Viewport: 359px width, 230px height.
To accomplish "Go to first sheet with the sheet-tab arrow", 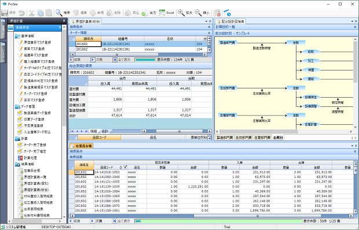I will [72, 131].
